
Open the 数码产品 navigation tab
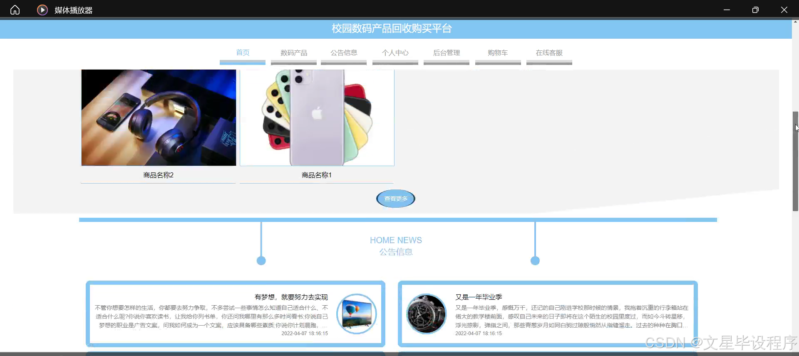294,52
